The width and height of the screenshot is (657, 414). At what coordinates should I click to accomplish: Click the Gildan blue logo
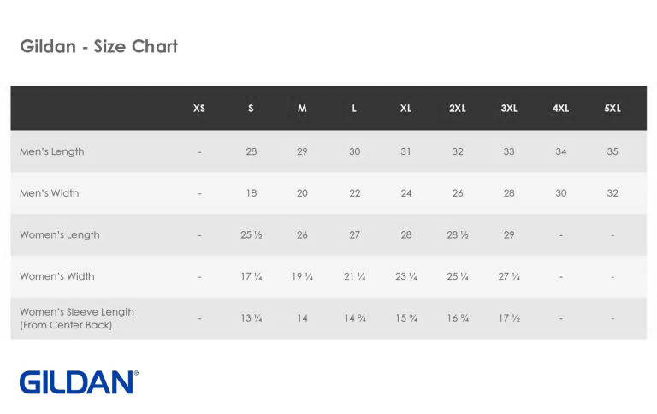click(x=79, y=381)
